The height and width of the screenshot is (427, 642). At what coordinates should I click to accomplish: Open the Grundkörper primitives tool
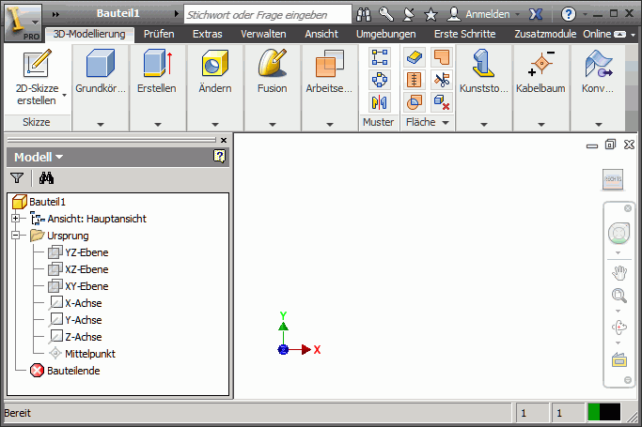click(102, 65)
